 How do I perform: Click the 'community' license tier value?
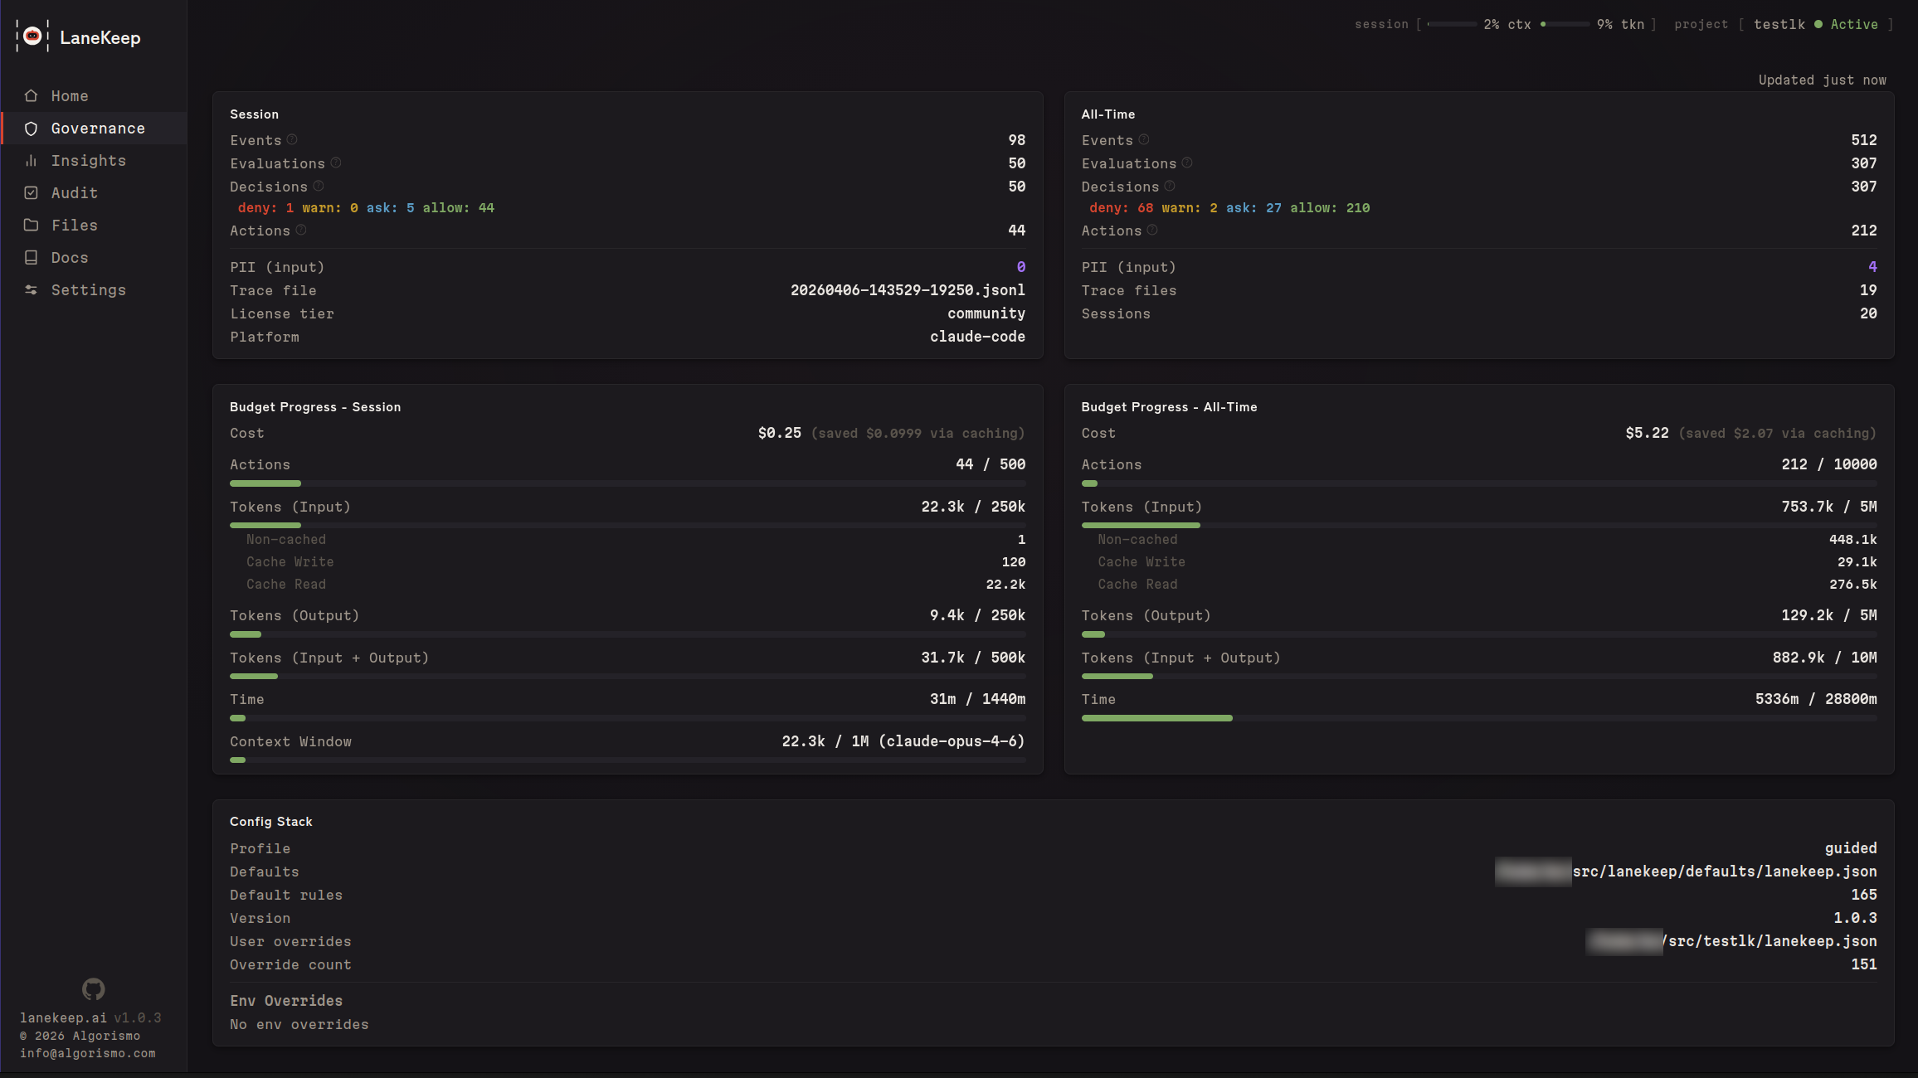986,313
